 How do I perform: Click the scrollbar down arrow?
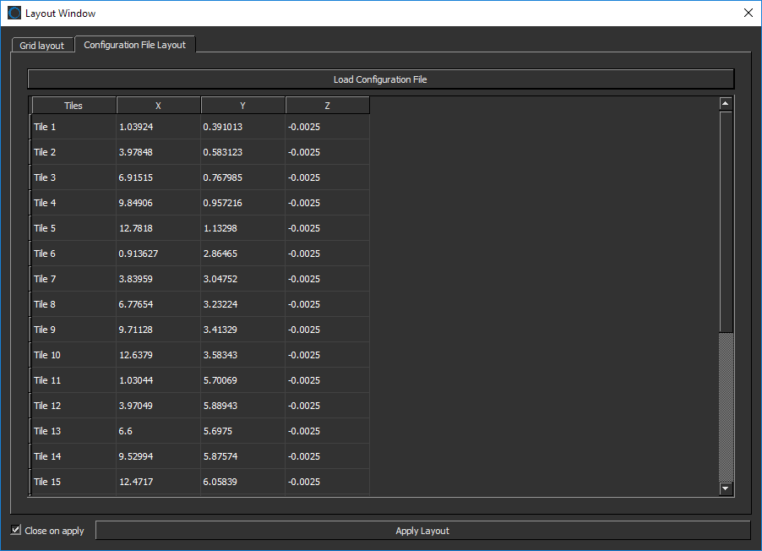pyautogui.click(x=725, y=488)
